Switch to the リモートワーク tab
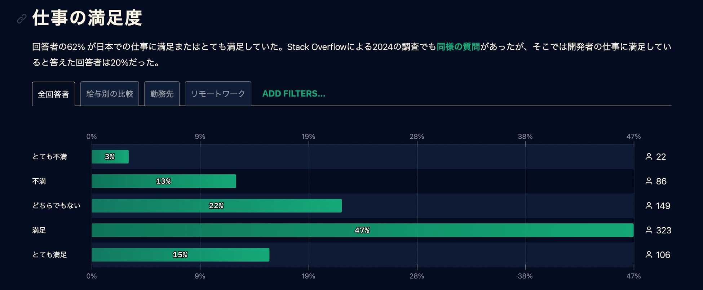 pos(218,94)
